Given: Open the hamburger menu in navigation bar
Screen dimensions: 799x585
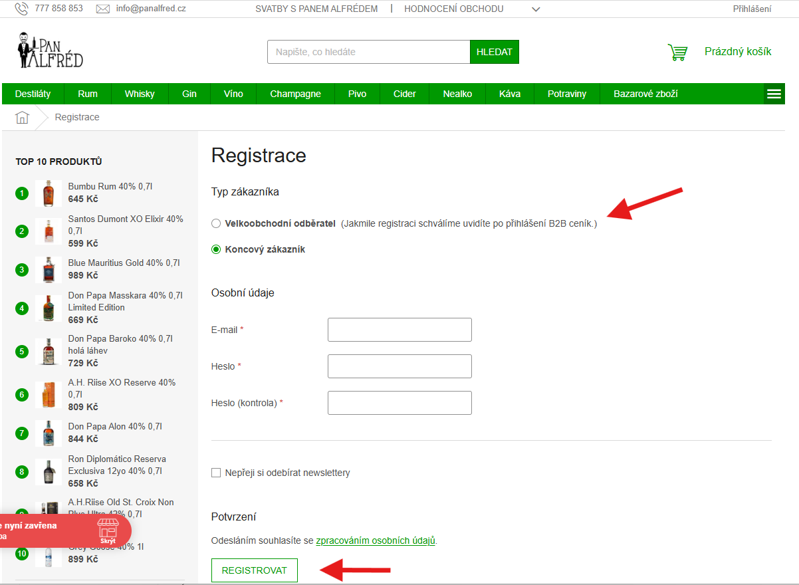Looking at the screenshot, I should click(774, 94).
